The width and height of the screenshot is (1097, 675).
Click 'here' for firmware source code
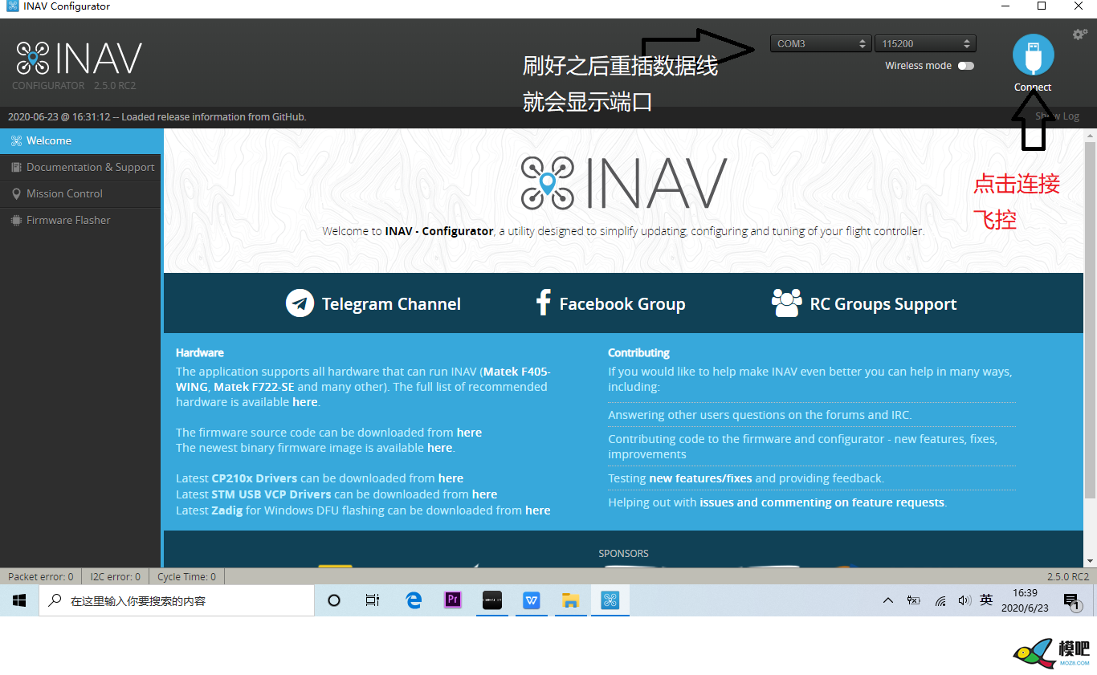click(469, 433)
